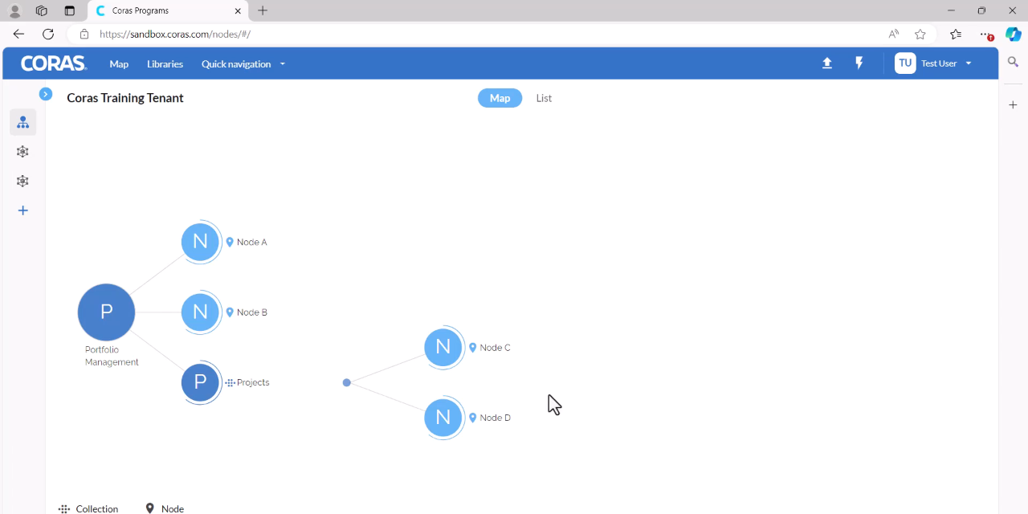The height and width of the screenshot is (514, 1028).
Task: Select the Node B circle
Action: click(201, 312)
